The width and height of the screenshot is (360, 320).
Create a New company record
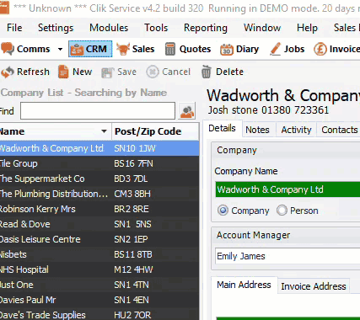75,72
